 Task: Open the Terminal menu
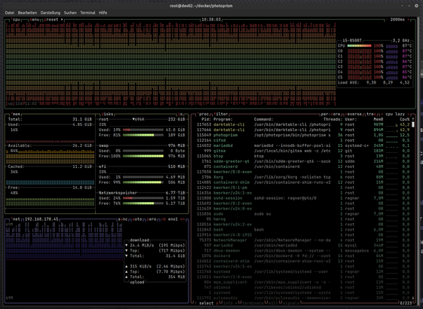point(87,13)
